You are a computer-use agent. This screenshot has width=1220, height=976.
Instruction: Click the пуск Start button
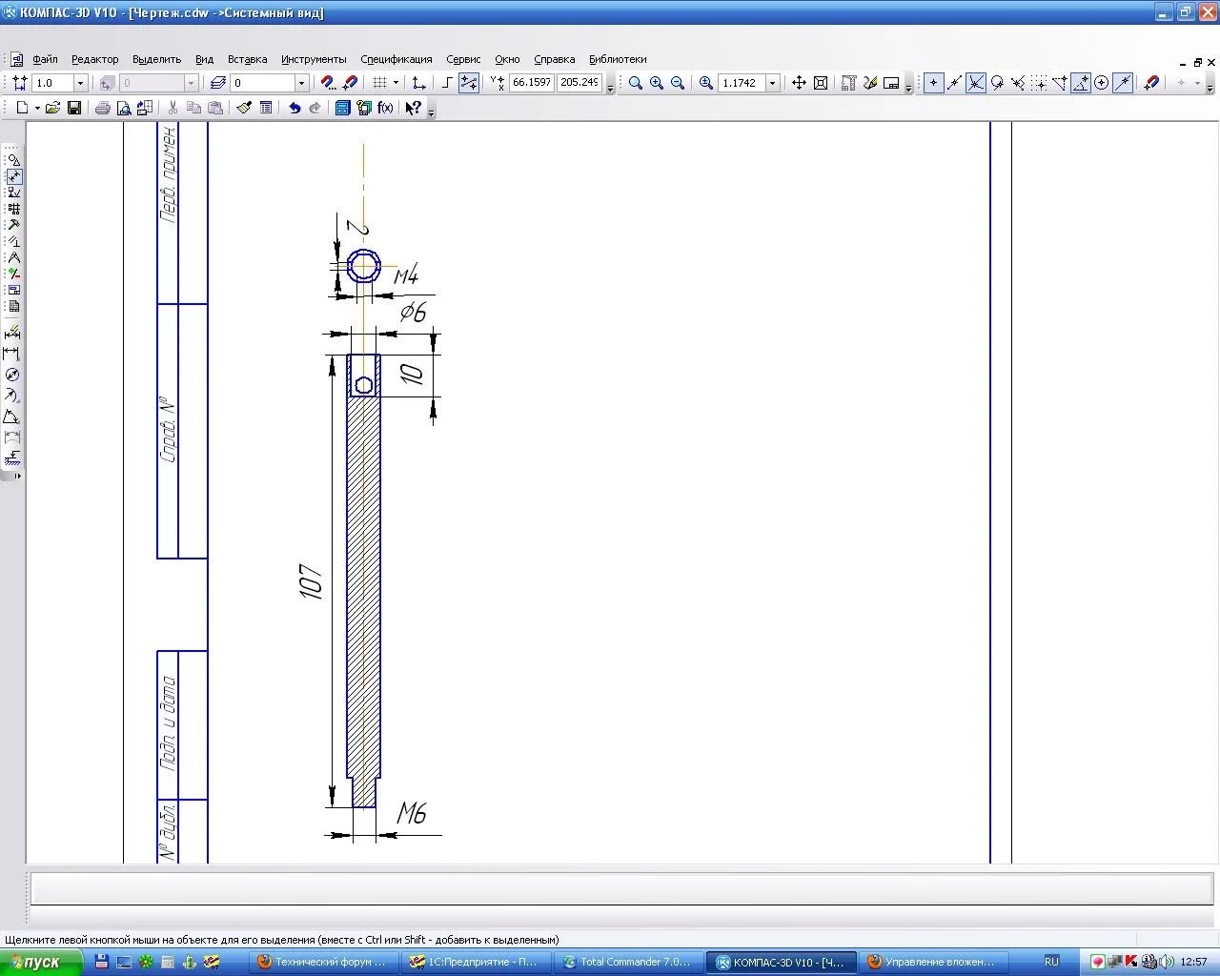40,962
